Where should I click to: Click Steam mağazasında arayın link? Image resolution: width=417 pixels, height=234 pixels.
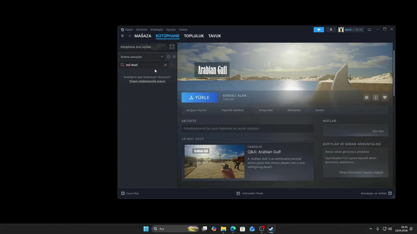pyautogui.click(x=147, y=81)
